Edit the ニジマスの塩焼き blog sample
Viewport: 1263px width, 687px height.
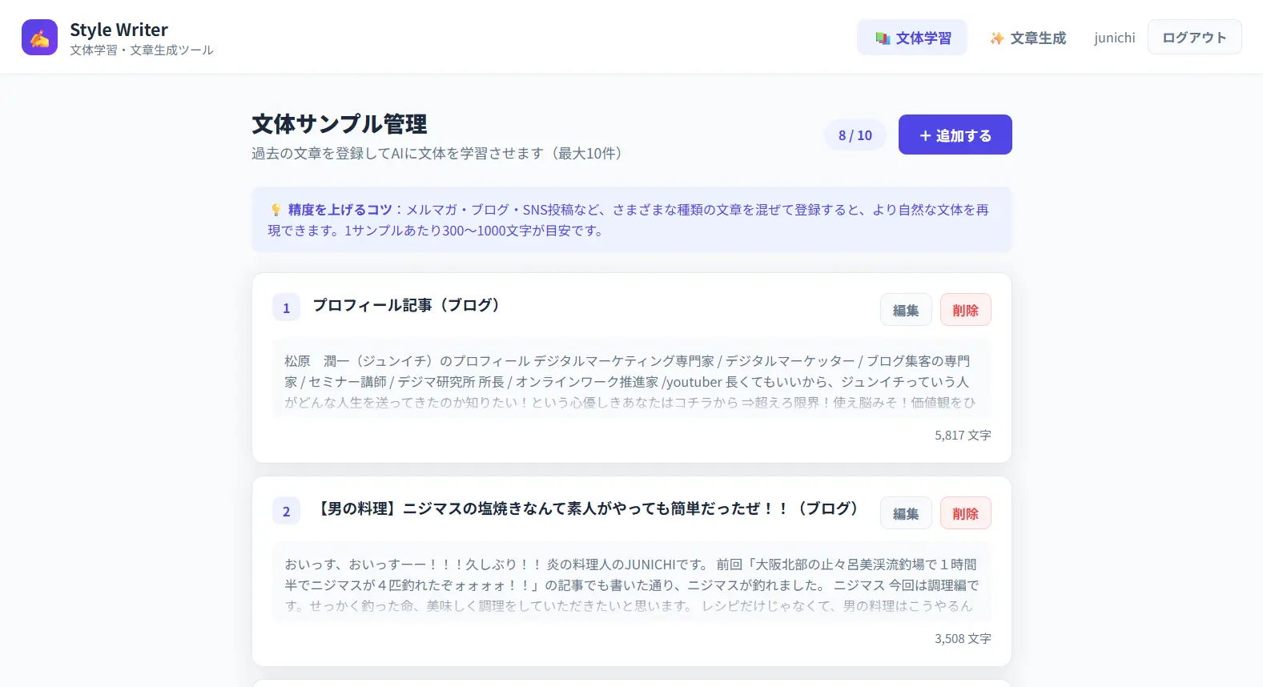pyautogui.click(x=905, y=513)
